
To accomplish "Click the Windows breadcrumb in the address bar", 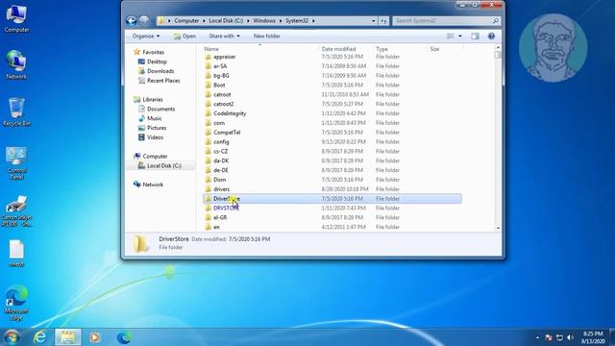I will click(264, 21).
